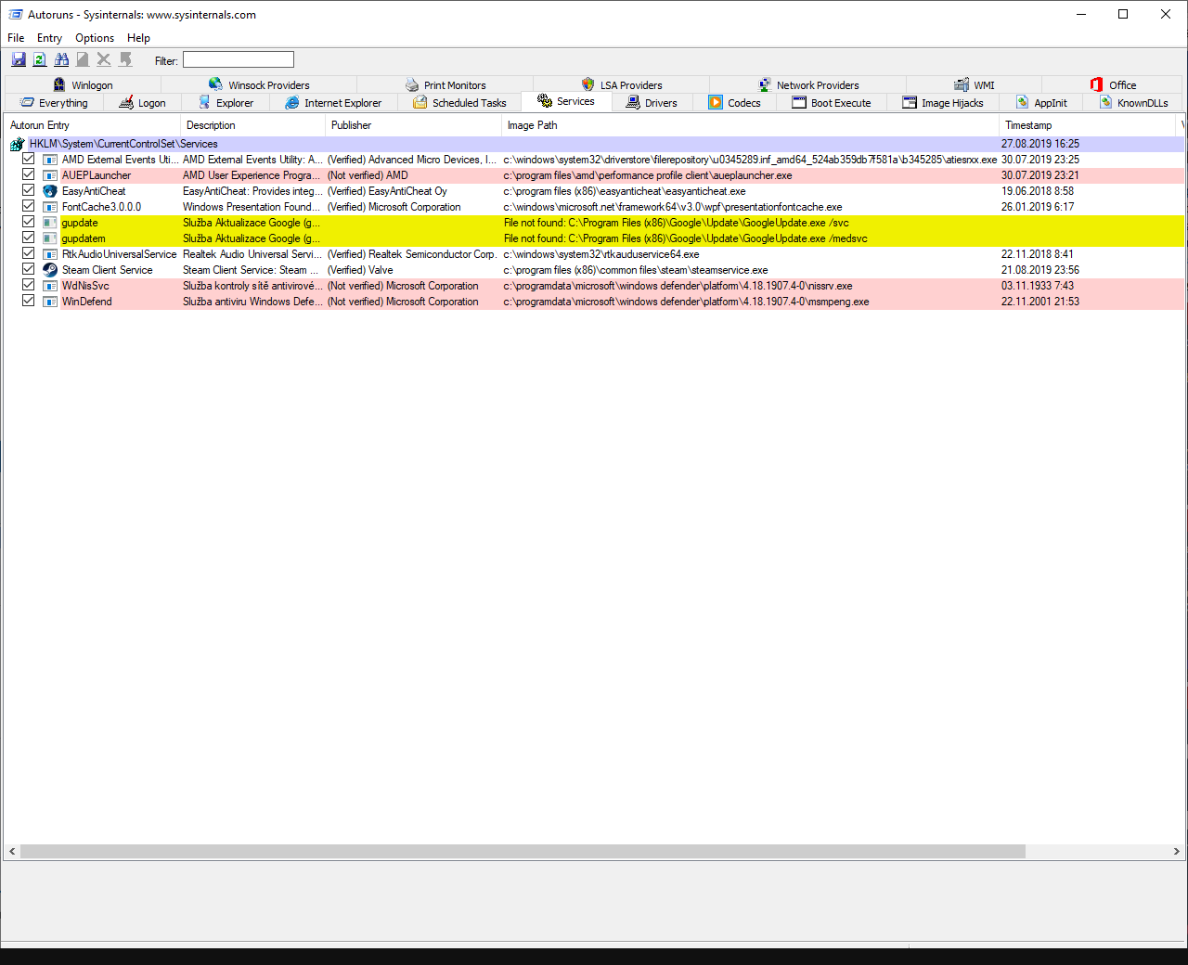Open the AppInit tab
Screen dimensions: 1188x965
pos(1041,103)
